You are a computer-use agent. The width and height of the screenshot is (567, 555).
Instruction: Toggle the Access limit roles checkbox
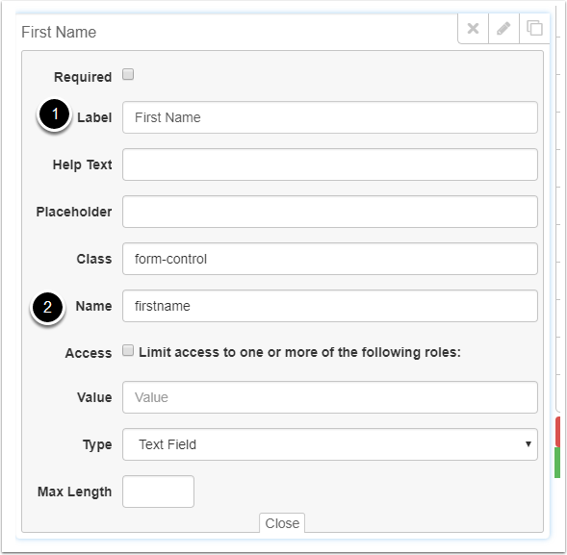point(128,350)
